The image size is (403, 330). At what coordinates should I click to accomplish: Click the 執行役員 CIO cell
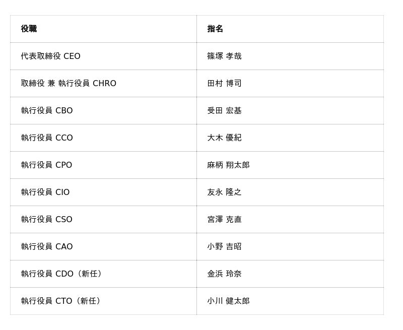click(45, 192)
